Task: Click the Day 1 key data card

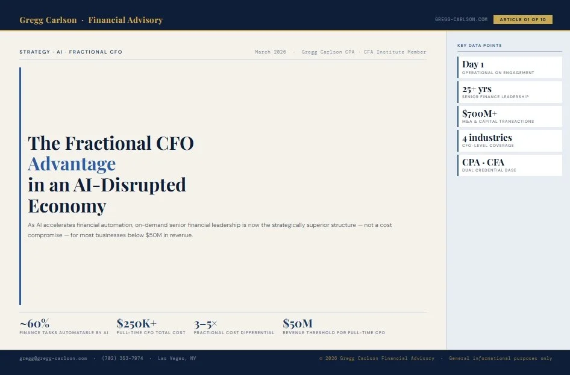Action: click(x=509, y=67)
